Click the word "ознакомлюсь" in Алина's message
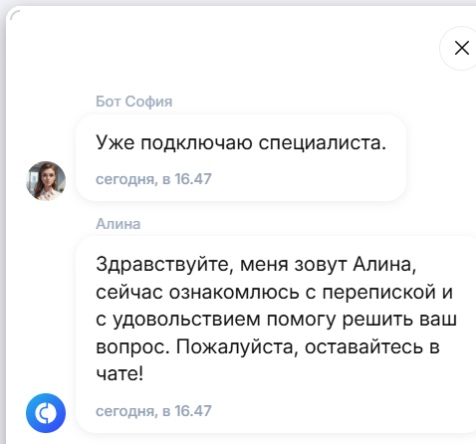 point(234,293)
